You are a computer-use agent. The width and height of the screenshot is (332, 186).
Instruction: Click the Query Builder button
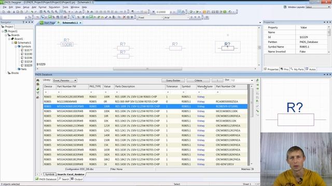(x=173, y=81)
